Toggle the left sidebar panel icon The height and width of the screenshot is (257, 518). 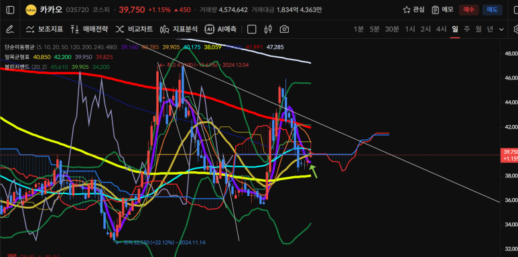[10, 10]
